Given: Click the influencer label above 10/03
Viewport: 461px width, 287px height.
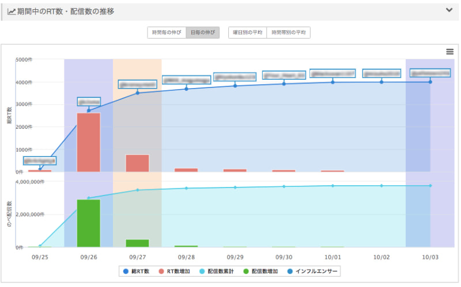Looking at the screenshot, I should pos(430,73).
